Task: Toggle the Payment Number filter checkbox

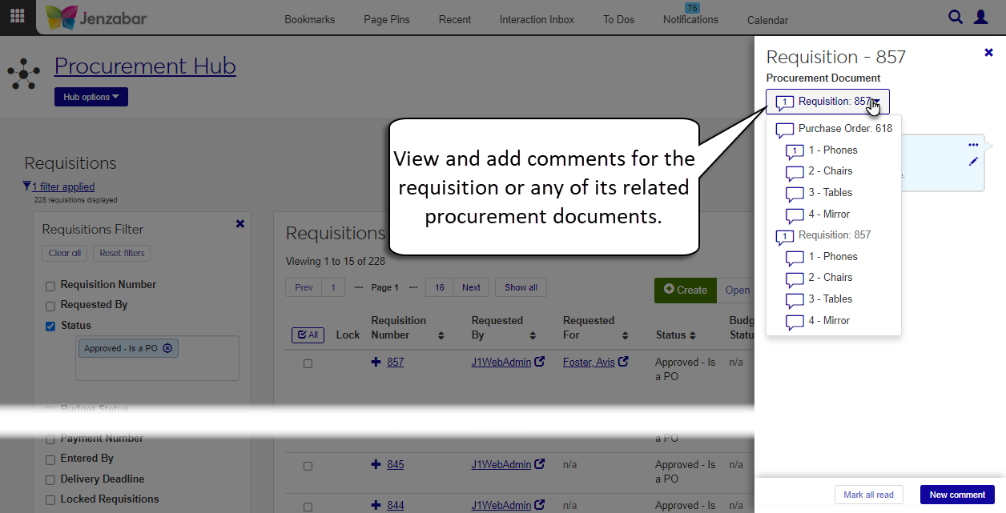Action: [x=50, y=439]
